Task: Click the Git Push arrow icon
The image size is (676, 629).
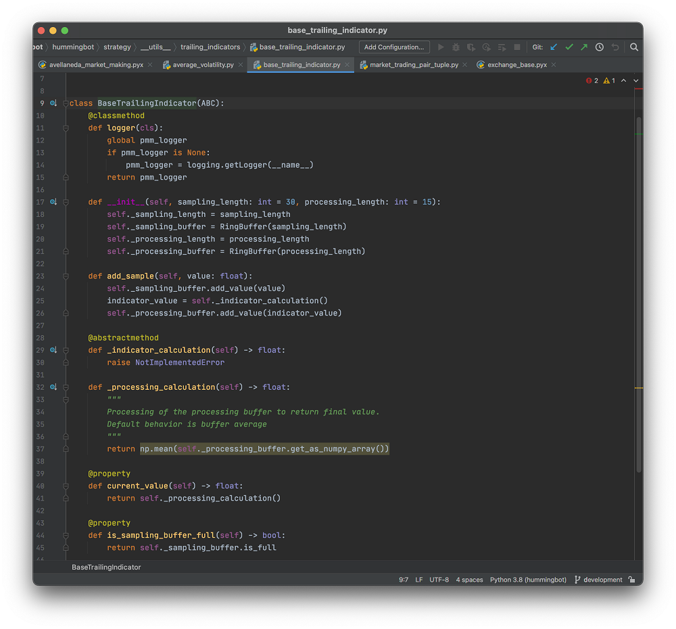Action: [x=584, y=47]
